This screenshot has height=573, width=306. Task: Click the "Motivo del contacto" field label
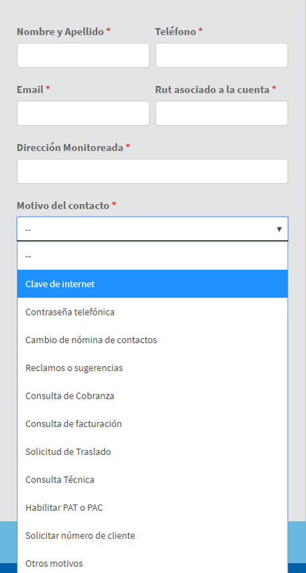pyautogui.click(x=63, y=206)
